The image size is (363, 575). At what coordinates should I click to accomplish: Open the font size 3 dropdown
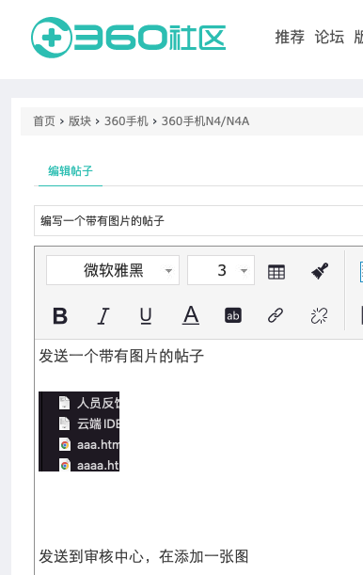[221, 270]
